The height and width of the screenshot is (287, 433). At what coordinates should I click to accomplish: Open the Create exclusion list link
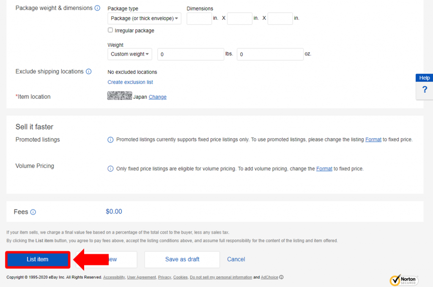pos(130,82)
